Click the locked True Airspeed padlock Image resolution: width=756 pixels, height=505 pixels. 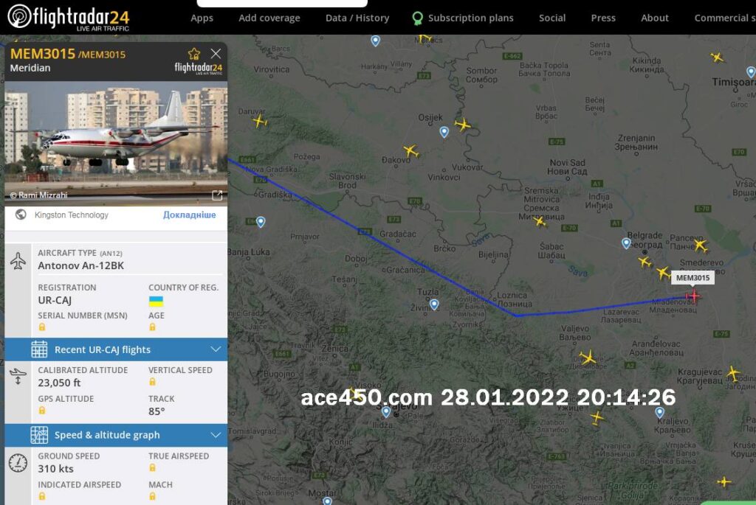[153, 467]
